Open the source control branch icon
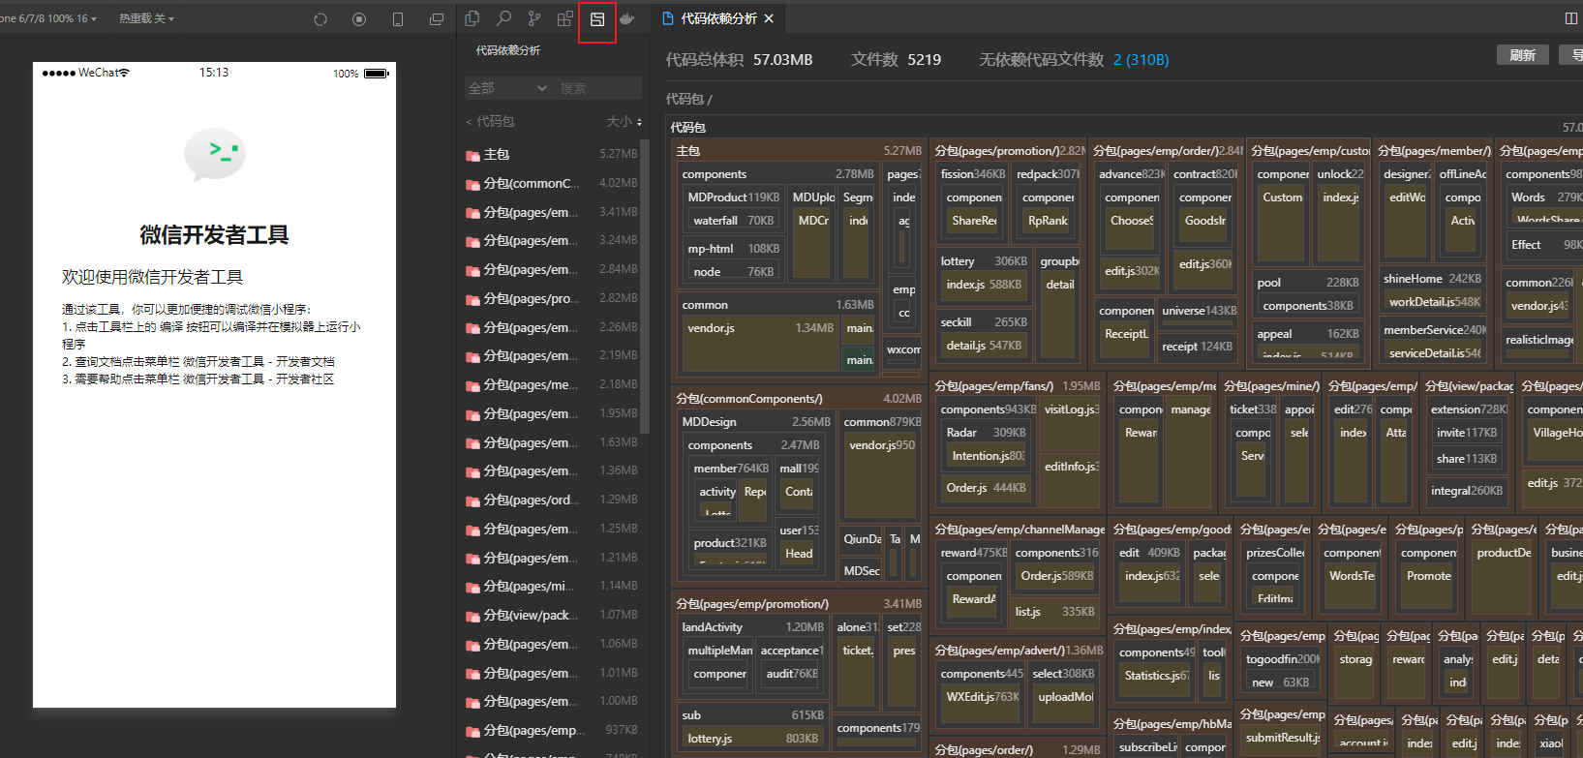The width and height of the screenshot is (1583, 758). click(x=534, y=18)
